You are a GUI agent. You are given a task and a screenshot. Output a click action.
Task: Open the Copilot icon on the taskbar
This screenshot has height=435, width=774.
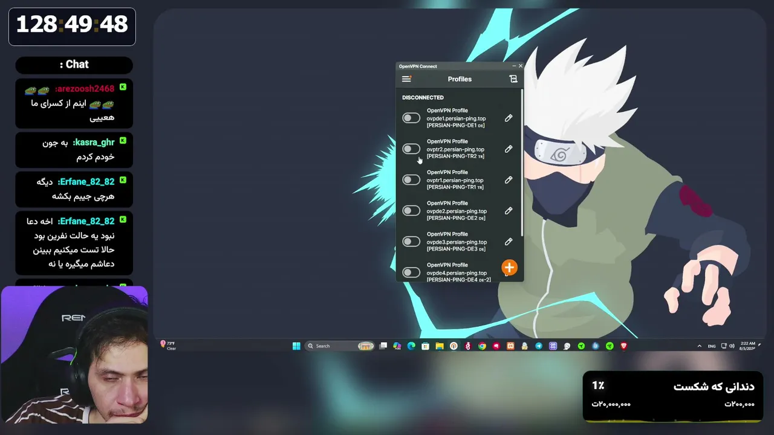(397, 346)
